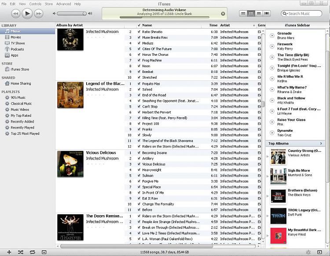Screen dimensions: 330x256
Task: Adjust the volume slider
Action: [72, 14]
